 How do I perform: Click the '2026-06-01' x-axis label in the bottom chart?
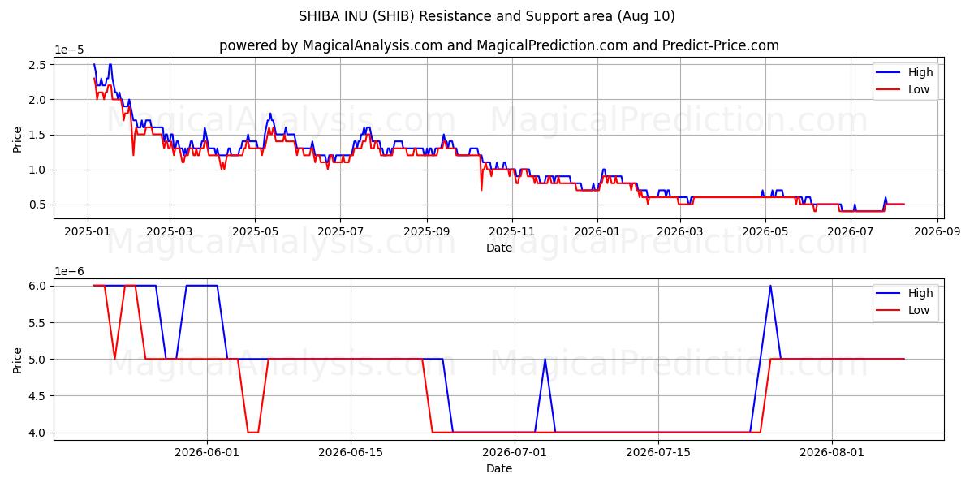coord(207,453)
